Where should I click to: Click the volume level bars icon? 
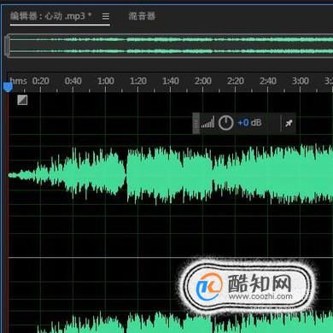pos(207,123)
